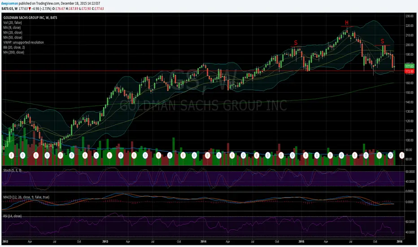Viewport: 418px width, 247px height.
Task: Click the 90.00 price axis label
Action: [410, 150]
